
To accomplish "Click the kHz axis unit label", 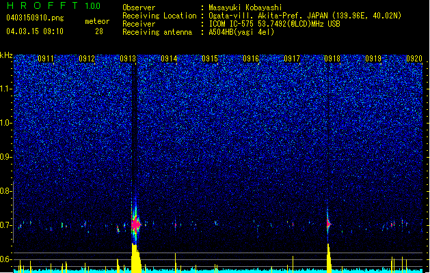I will click(6, 55).
